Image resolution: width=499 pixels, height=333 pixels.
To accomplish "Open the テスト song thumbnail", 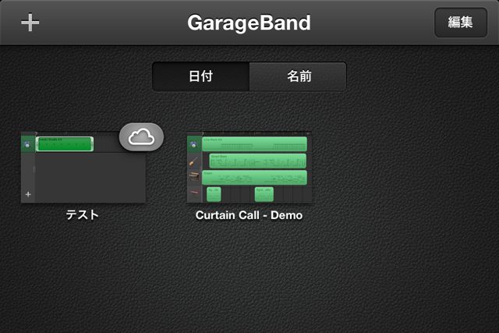I will [x=83, y=167].
